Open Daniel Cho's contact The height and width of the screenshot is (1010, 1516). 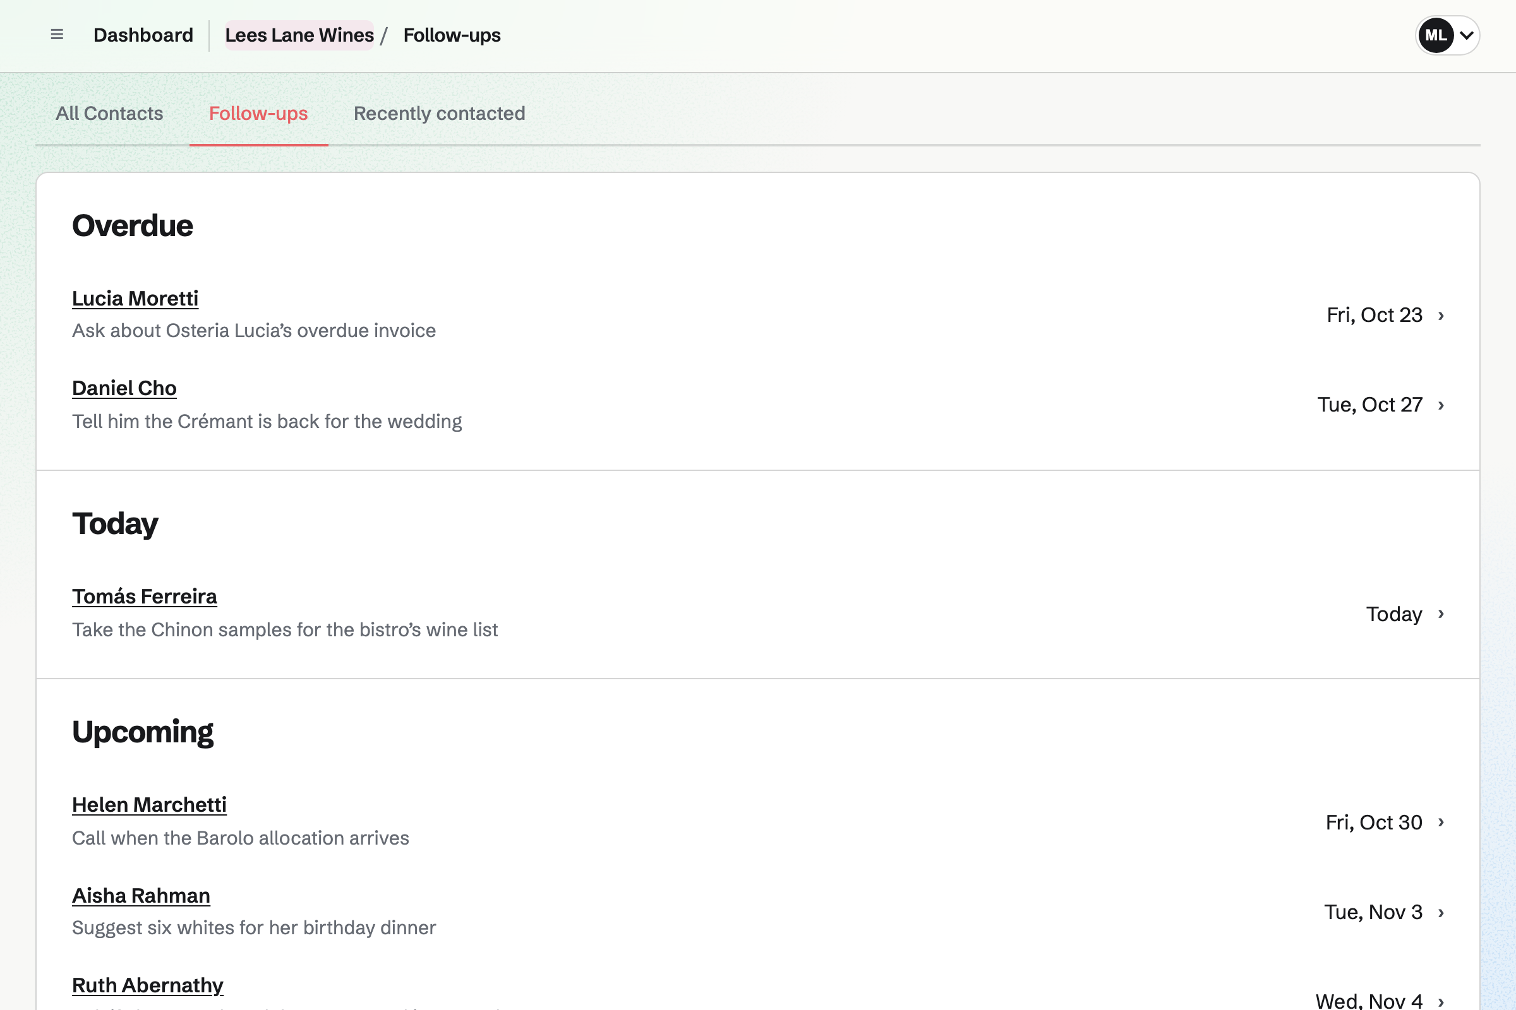(124, 388)
